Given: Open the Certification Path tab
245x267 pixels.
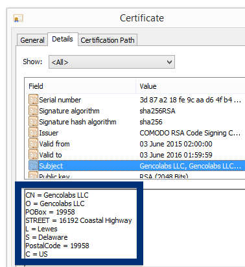Looking at the screenshot, I should tap(108, 40).
